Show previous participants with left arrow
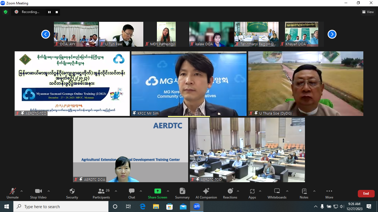 point(46,34)
